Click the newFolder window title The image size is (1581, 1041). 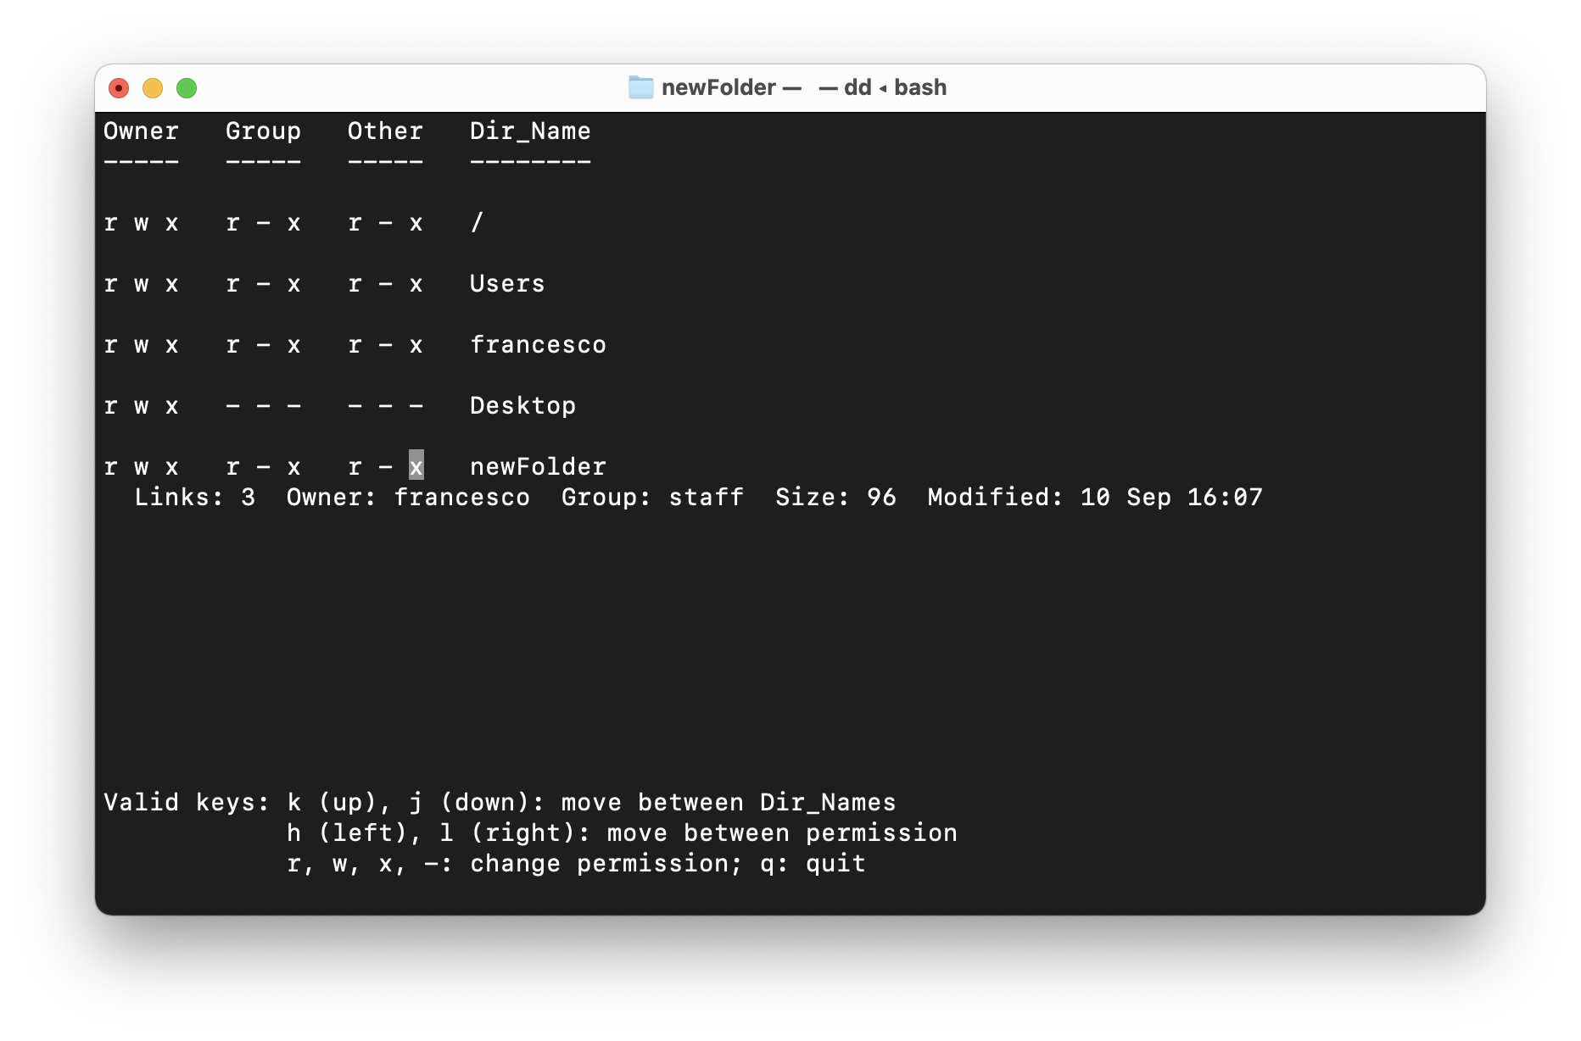tap(718, 87)
